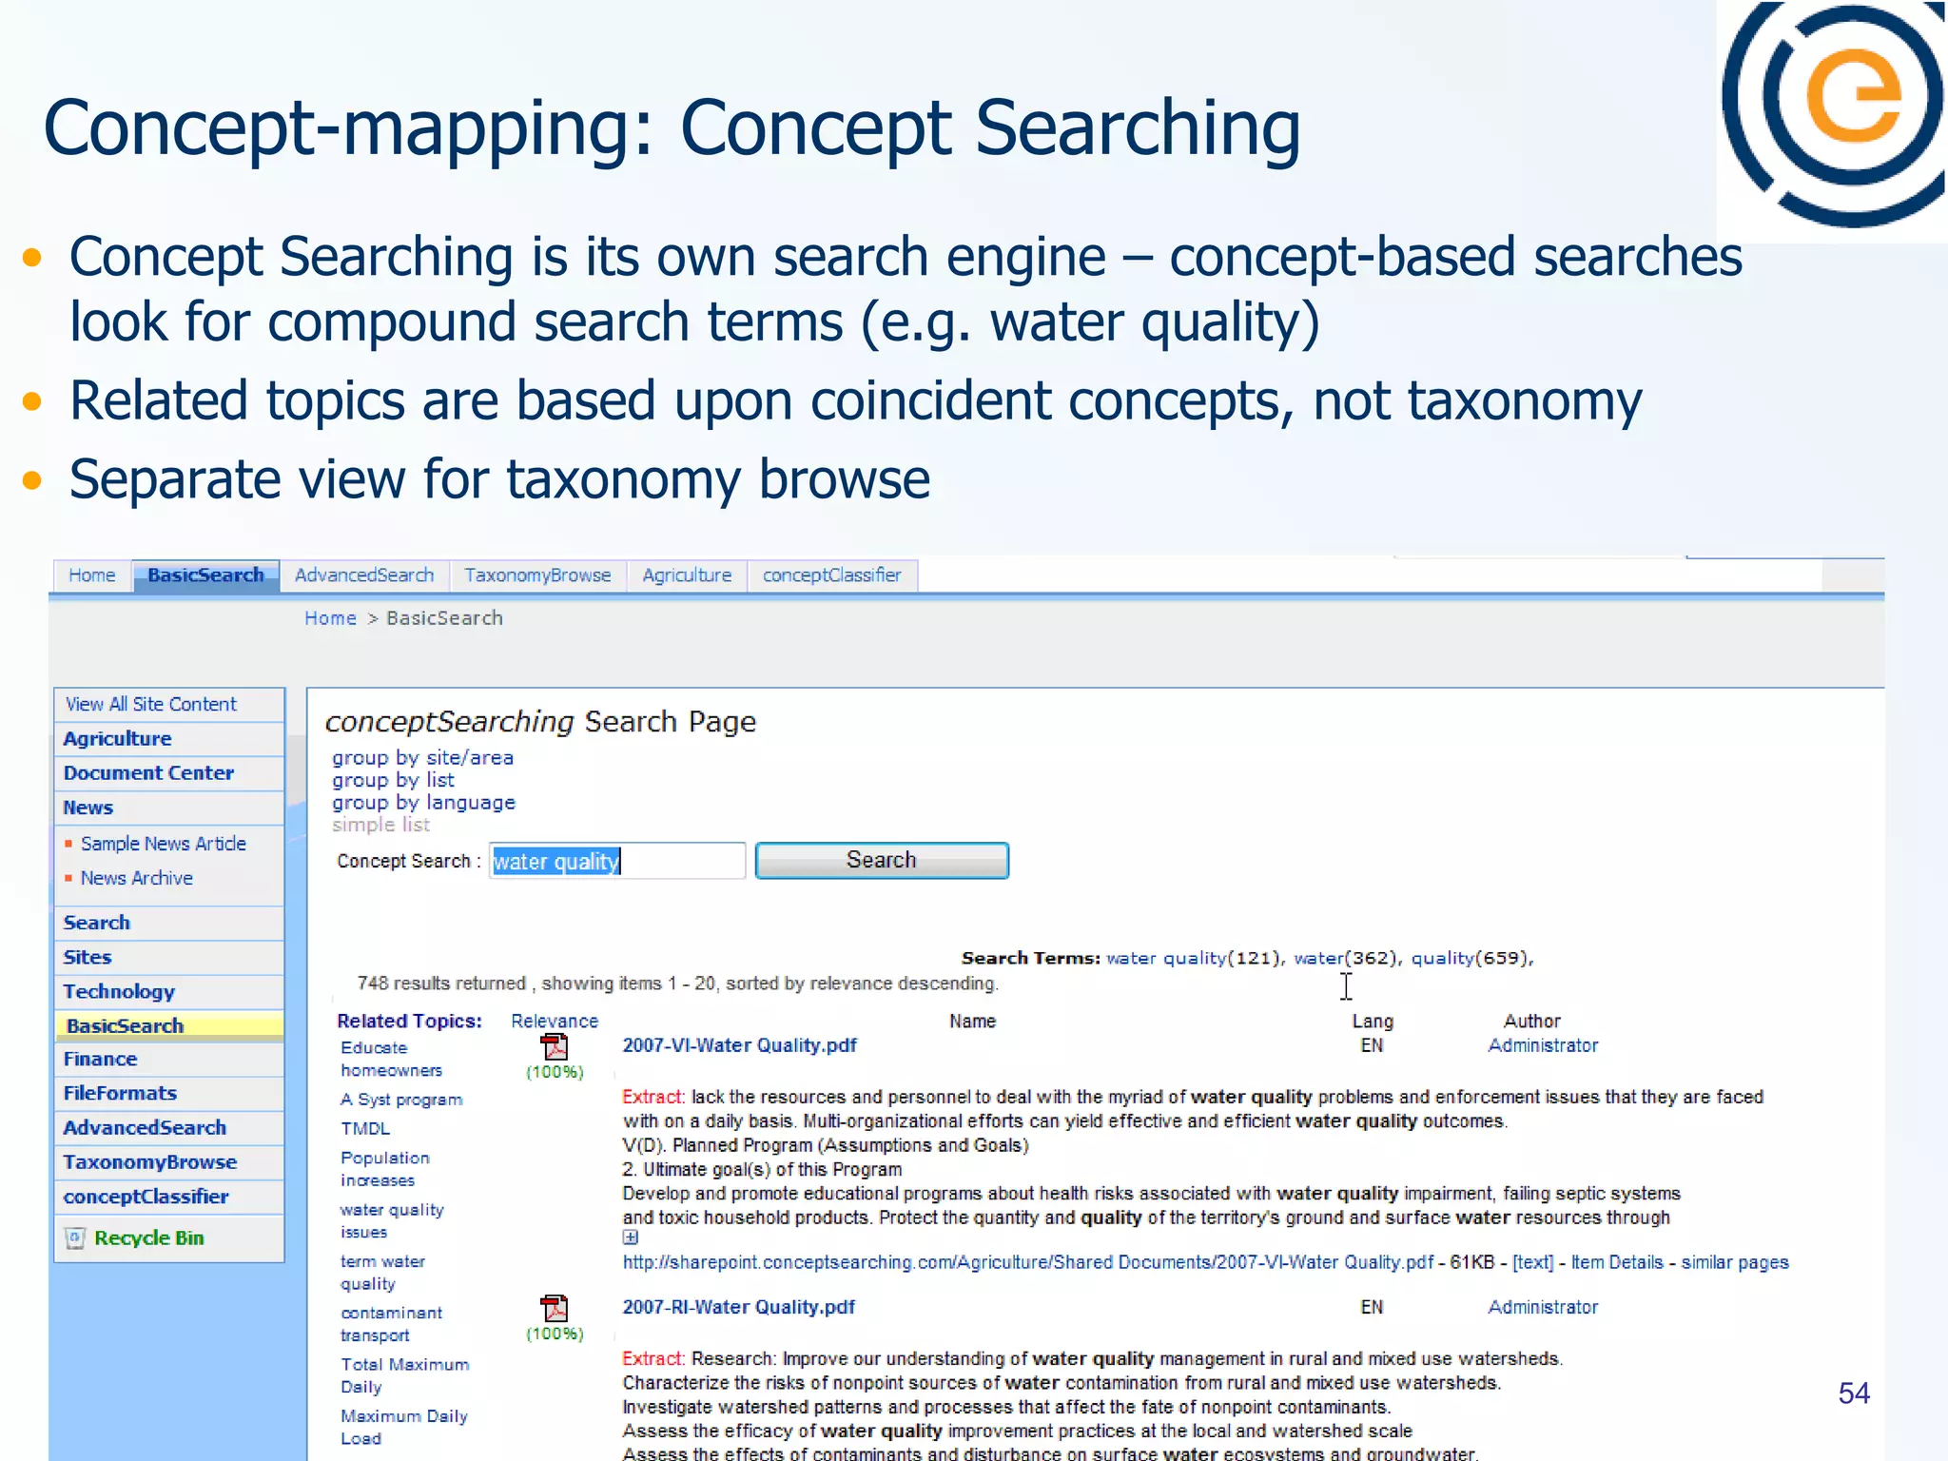Open AdvancedSearch in the sidebar
The height and width of the screenshot is (1461, 1948).
tap(145, 1128)
